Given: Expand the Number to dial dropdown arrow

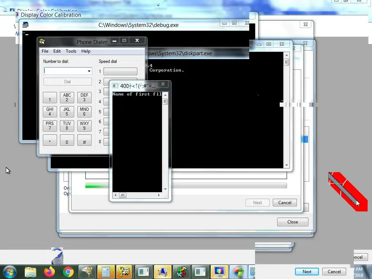Looking at the screenshot, I should click(x=89, y=71).
